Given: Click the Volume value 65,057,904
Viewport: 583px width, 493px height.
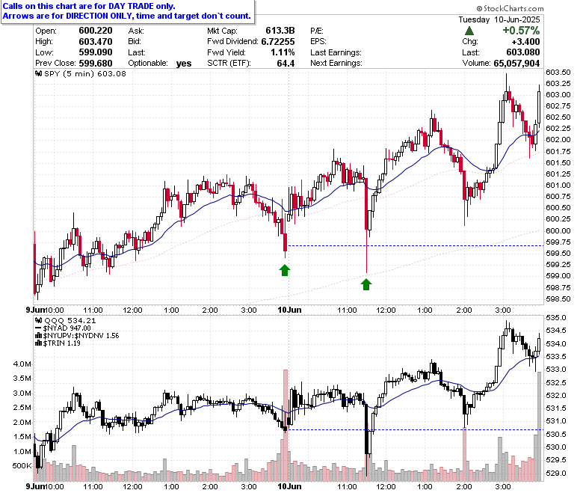Looking at the screenshot, I should pyautogui.click(x=516, y=64).
